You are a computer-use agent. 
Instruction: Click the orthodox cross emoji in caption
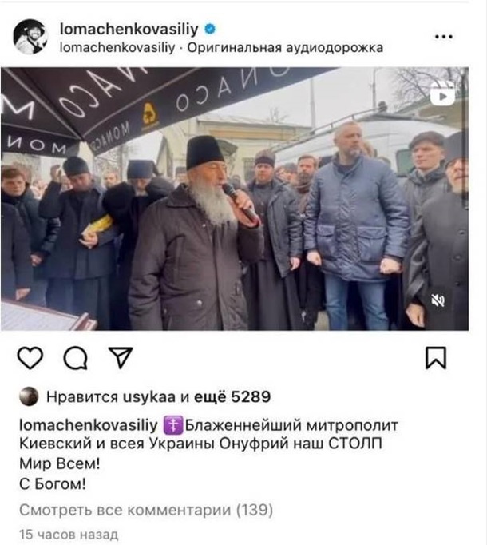coord(172,425)
